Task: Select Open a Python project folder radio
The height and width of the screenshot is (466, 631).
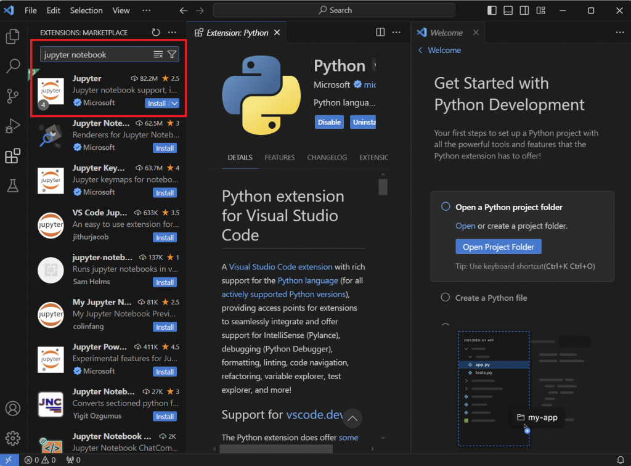Action: pyautogui.click(x=446, y=207)
